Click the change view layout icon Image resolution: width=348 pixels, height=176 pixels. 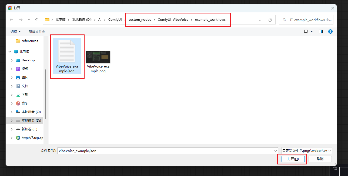click(x=306, y=31)
